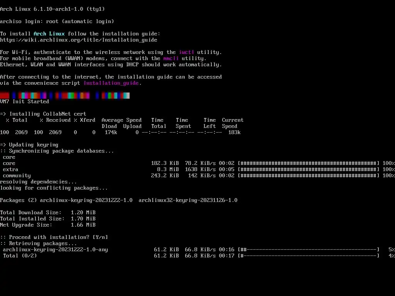This screenshot has width=395, height=296.
Task: Click 'archiso login: root (automatic login)' line
Action: point(57,22)
